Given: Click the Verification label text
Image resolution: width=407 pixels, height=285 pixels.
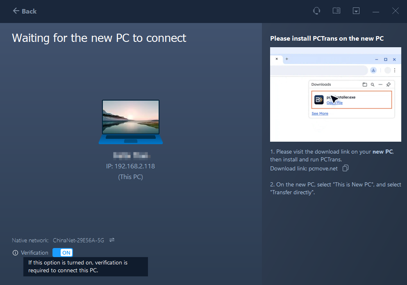Looking at the screenshot, I should pyautogui.click(x=34, y=253).
